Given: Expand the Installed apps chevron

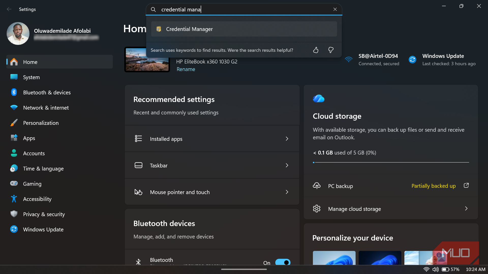Looking at the screenshot, I should point(287,139).
